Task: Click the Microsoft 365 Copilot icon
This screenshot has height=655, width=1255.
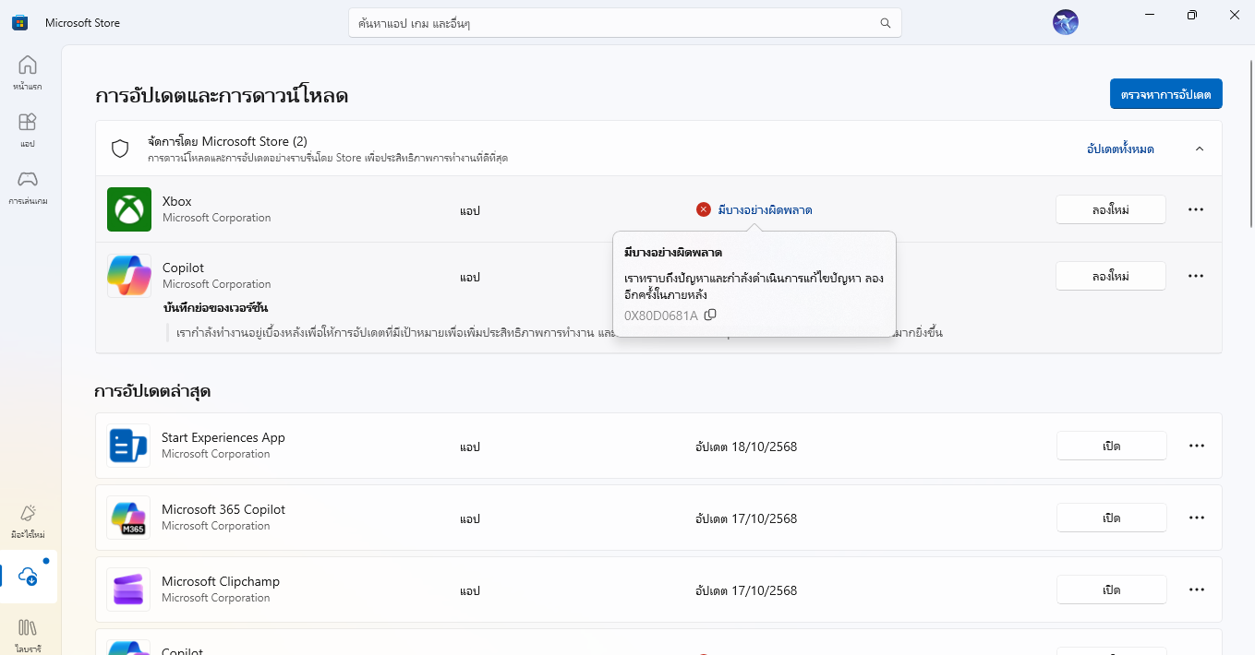Action: (x=128, y=518)
